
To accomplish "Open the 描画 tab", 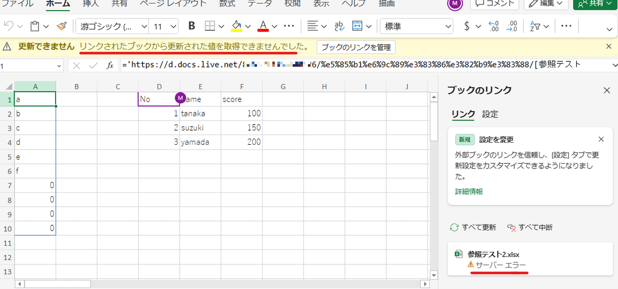I will pyautogui.click(x=387, y=4).
